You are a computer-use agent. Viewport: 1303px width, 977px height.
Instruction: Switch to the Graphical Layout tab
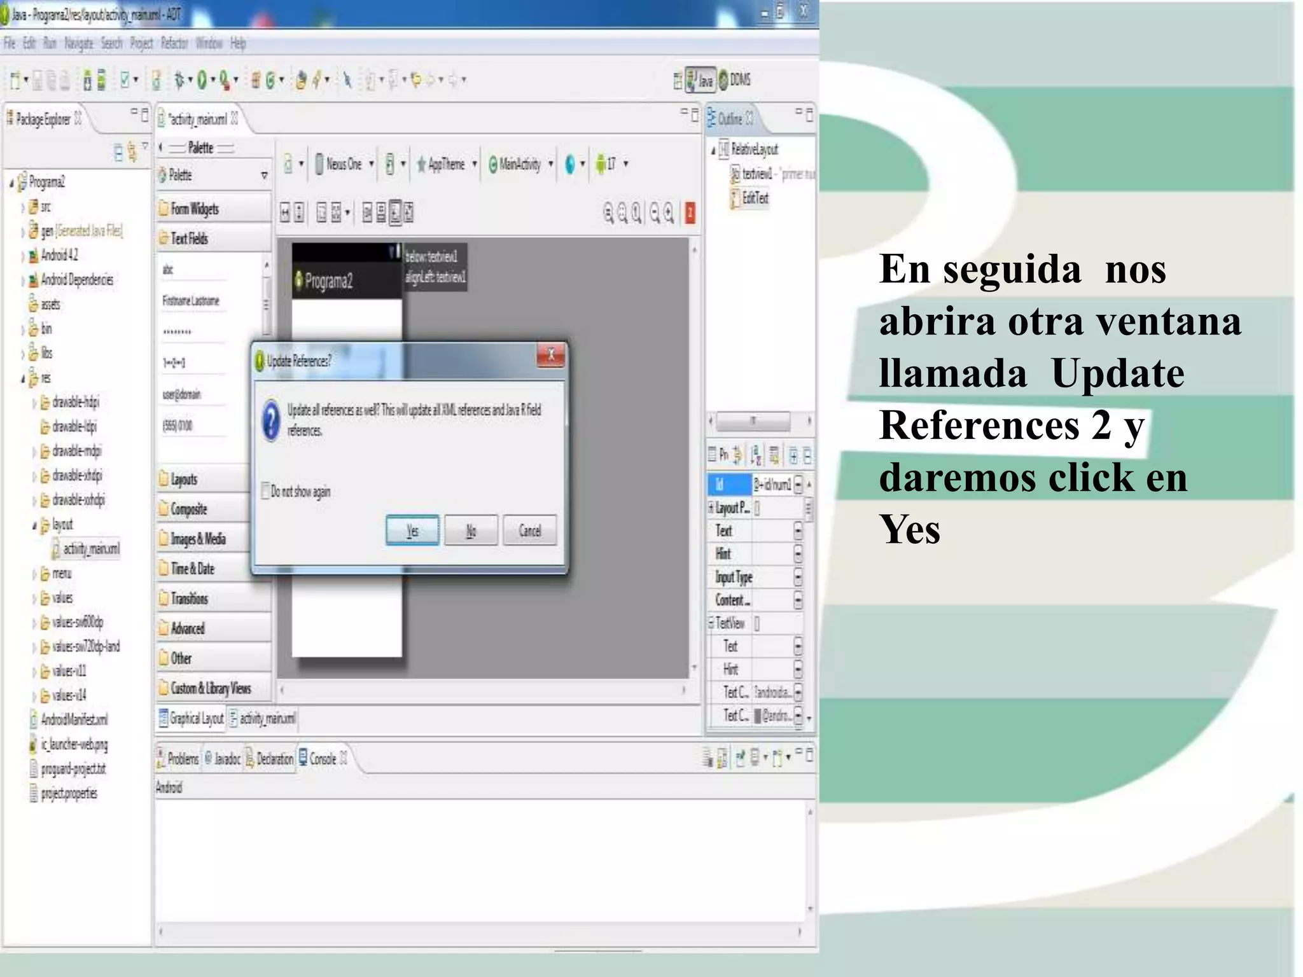pos(191,718)
